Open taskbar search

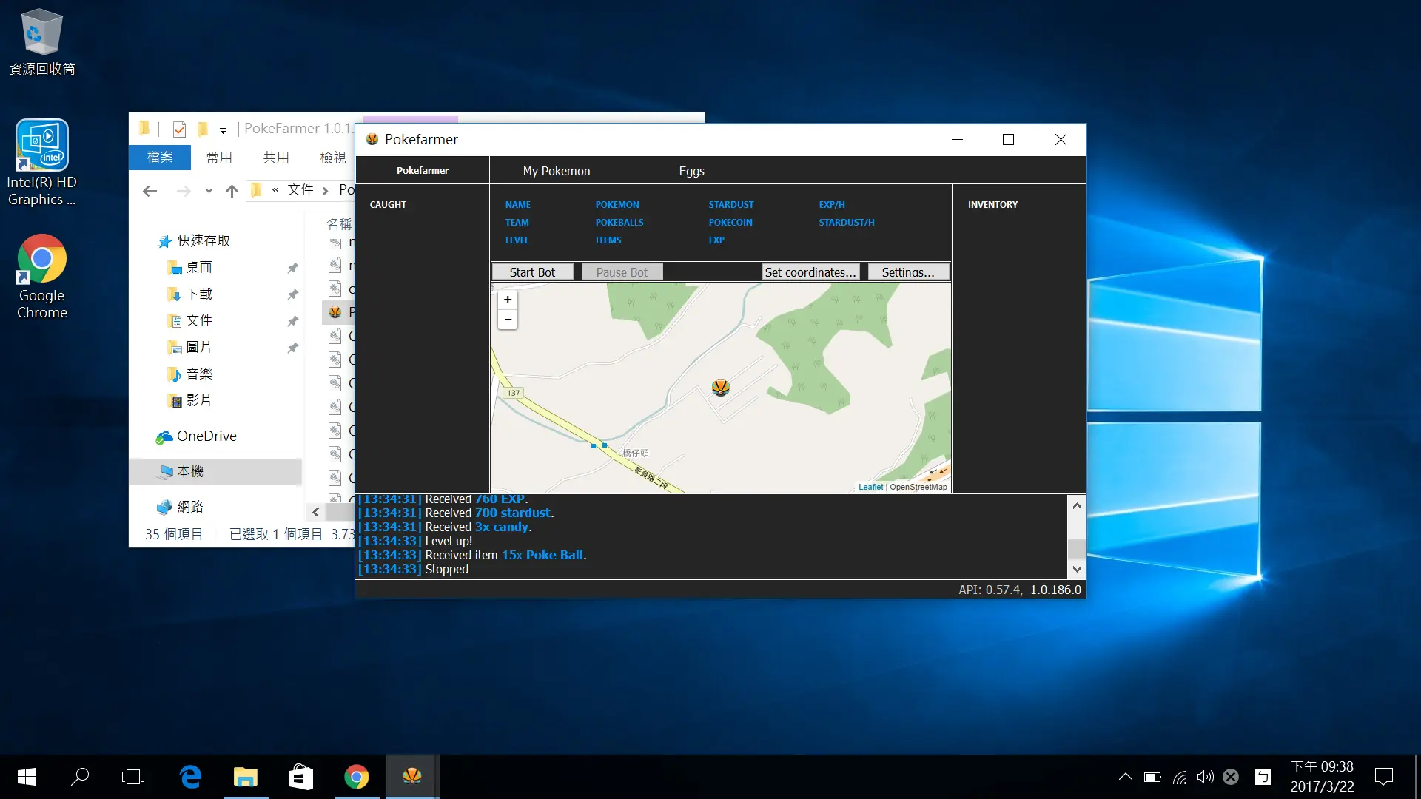[80, 777]
